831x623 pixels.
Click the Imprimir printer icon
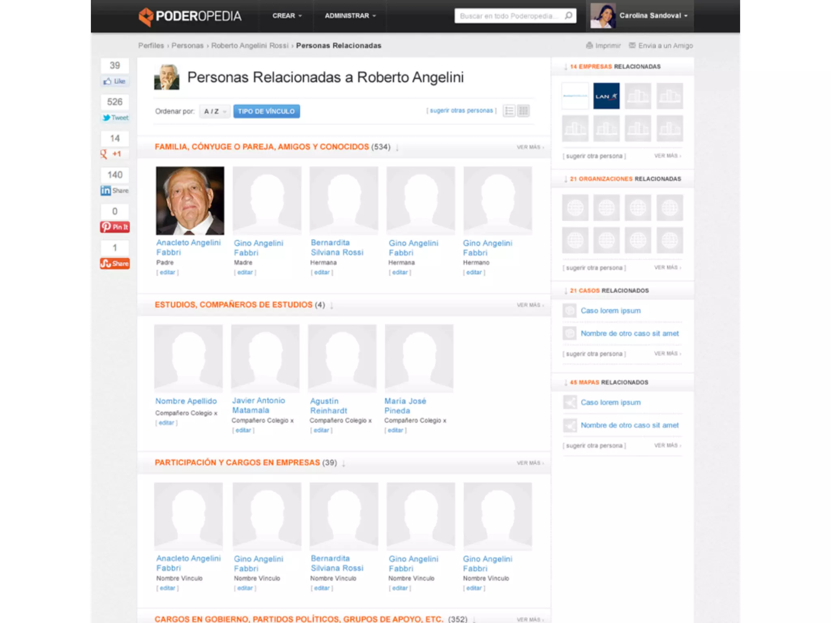(x=589, y=45)
